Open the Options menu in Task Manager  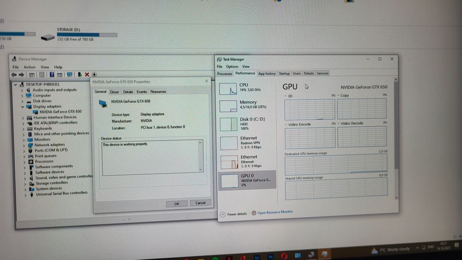(232, 67)
